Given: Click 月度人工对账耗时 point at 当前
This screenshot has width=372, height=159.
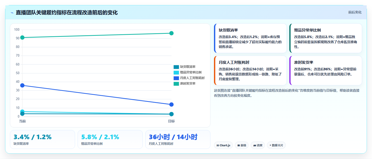Looking at the screenshot, I should click(22, 85).
